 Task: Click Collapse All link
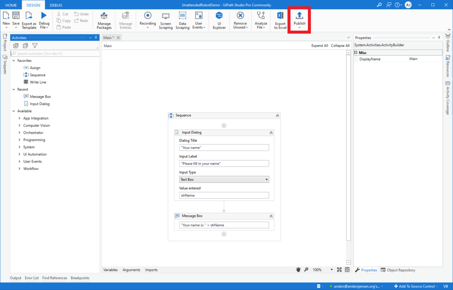[x=340, y=46]
